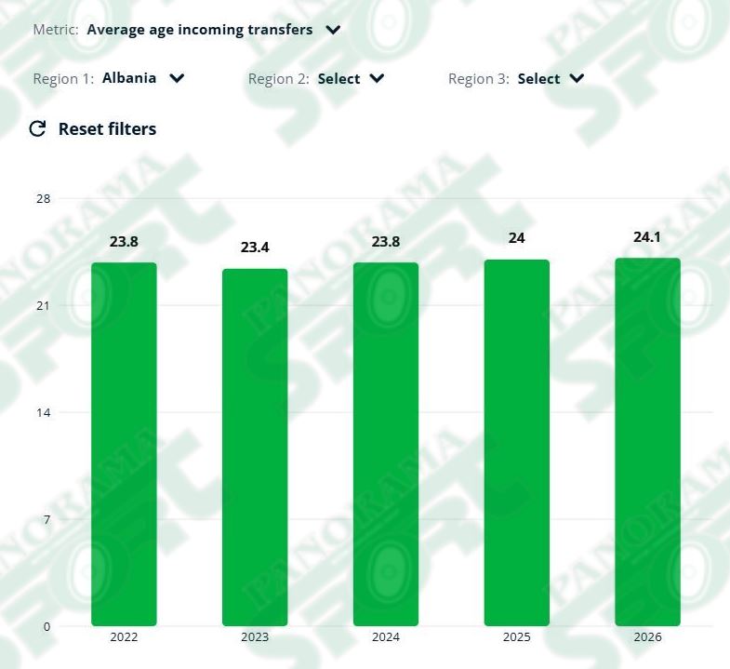Screen dimensions: 730x669
Task: Select 'Average age incoming transfers' metric text
Action: point(200,30)
